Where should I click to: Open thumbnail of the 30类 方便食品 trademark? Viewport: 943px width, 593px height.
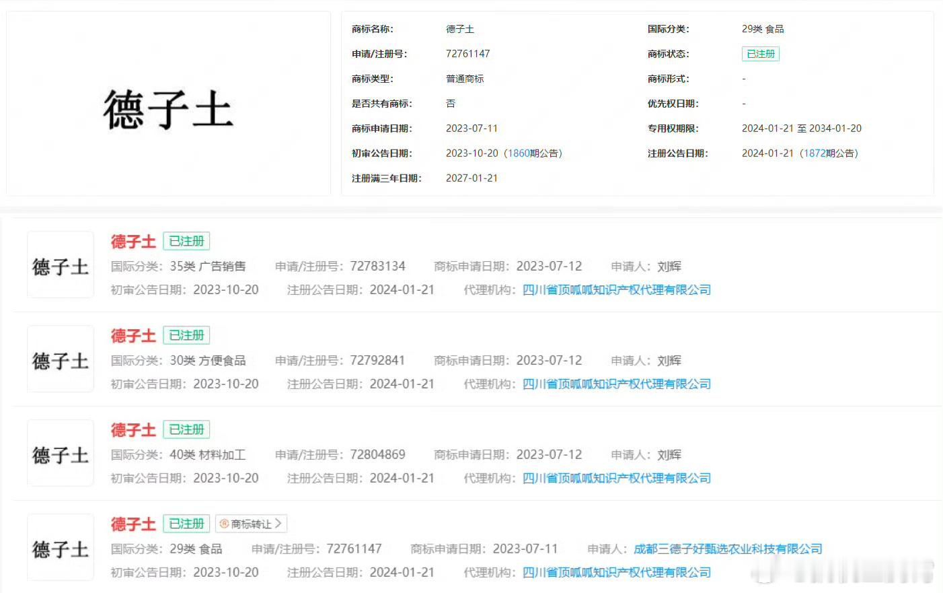click(x=61, y=359)
